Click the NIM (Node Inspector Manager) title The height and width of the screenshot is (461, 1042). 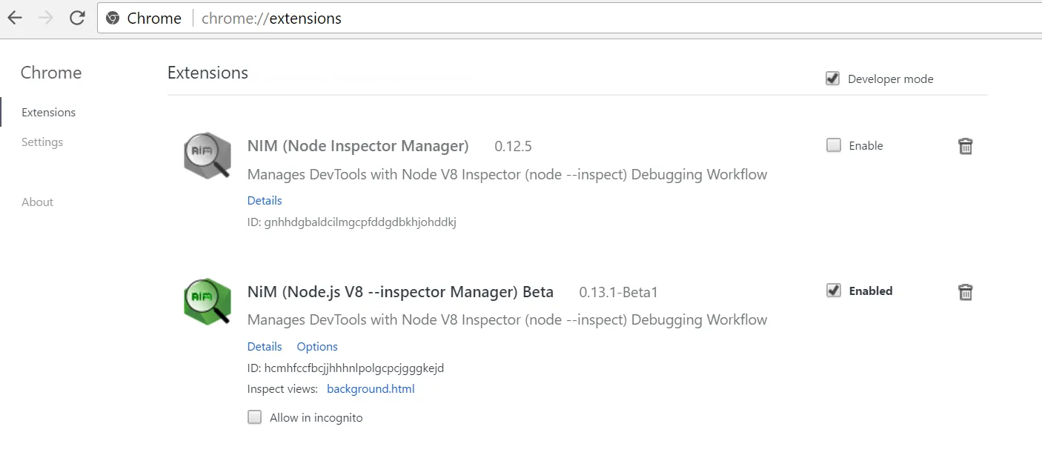358,146
